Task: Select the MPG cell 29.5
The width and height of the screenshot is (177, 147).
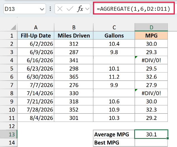Action: 151,69
